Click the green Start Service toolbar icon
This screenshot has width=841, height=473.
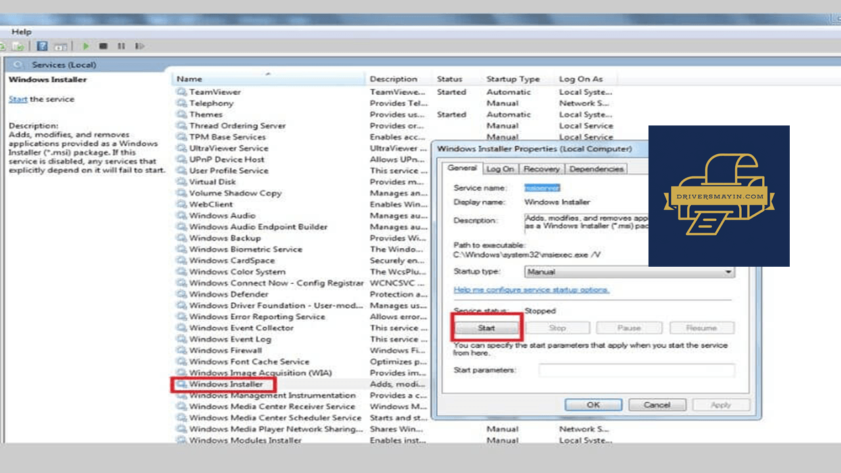[85, 46]
